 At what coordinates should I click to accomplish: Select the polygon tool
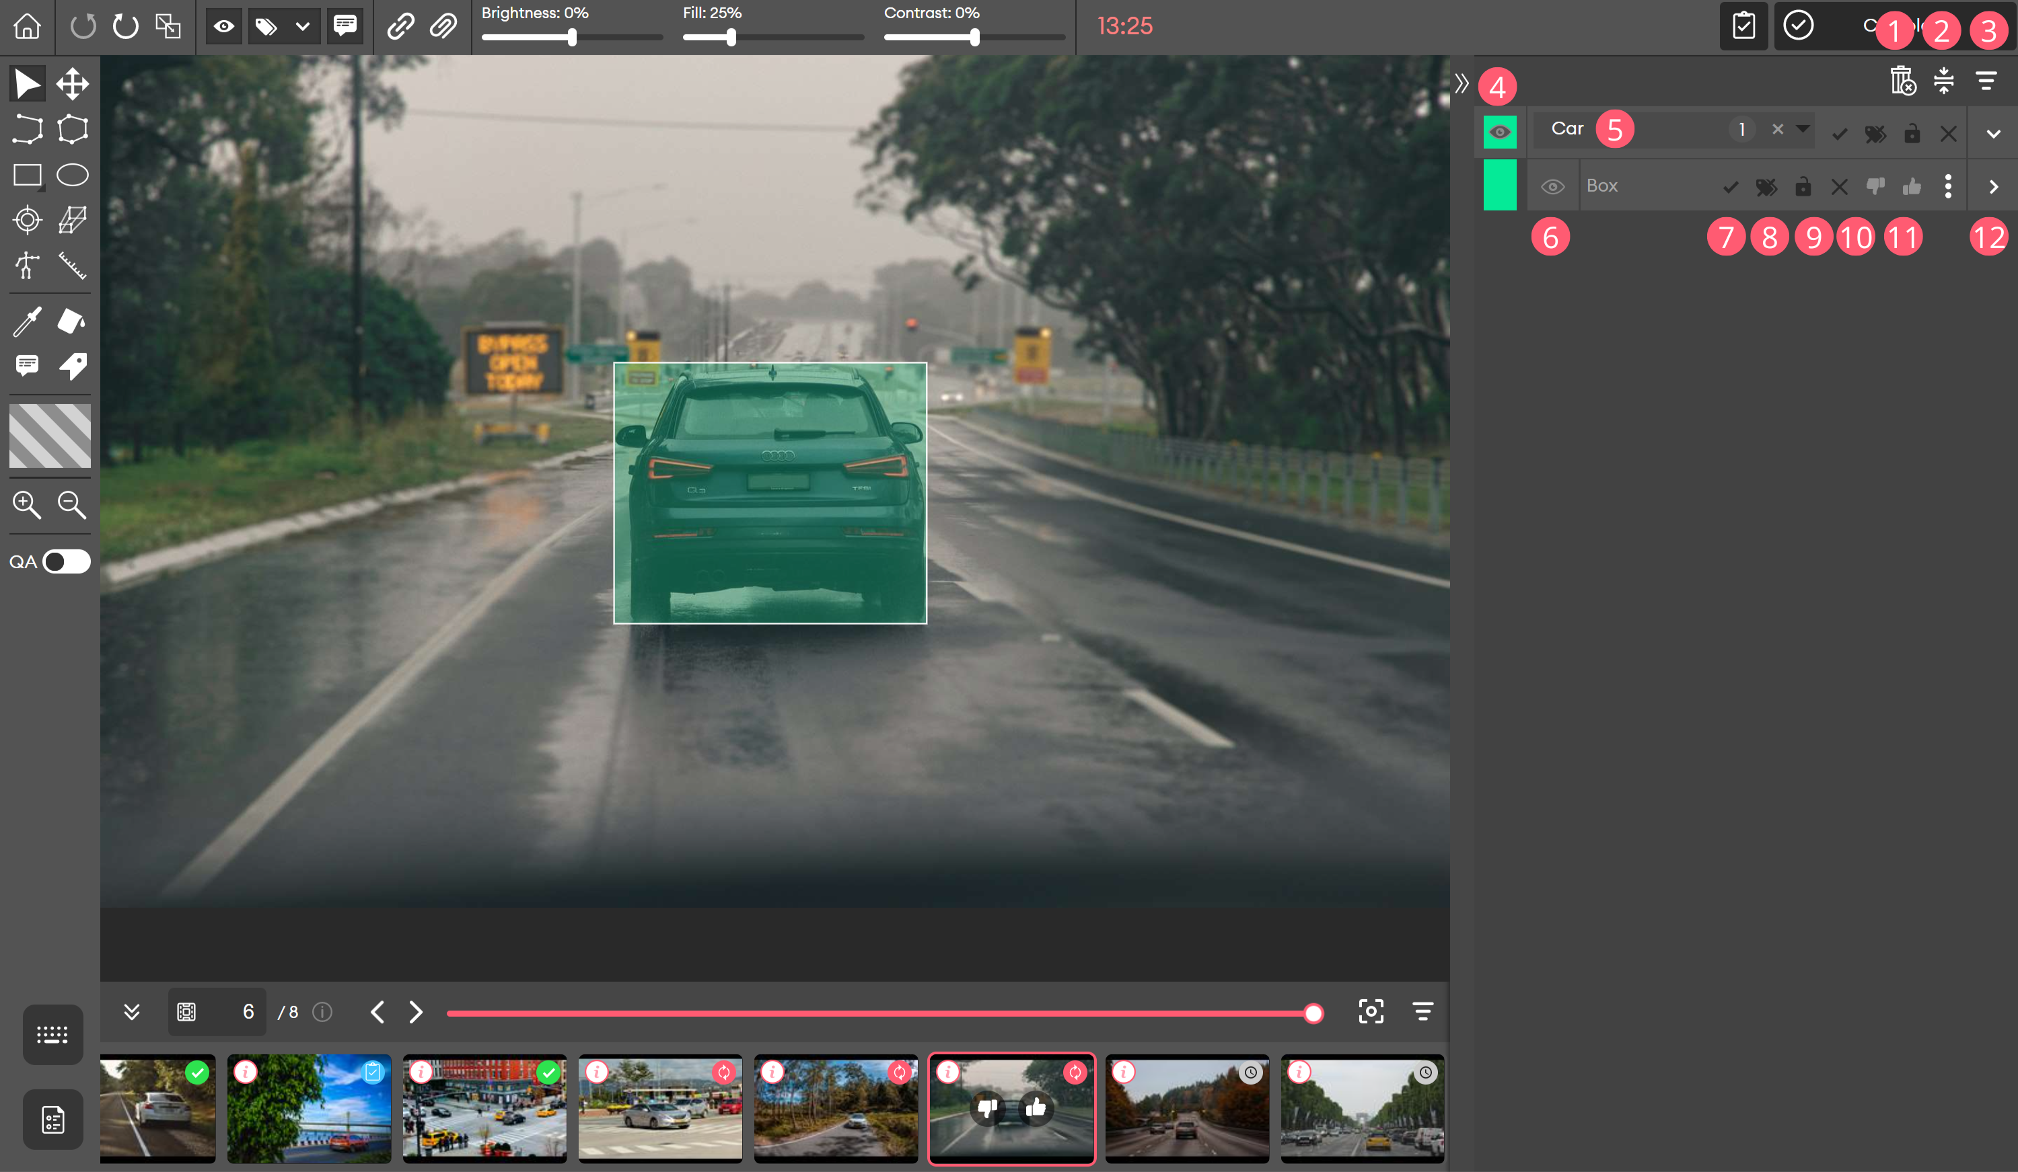(x=72, y=130)
